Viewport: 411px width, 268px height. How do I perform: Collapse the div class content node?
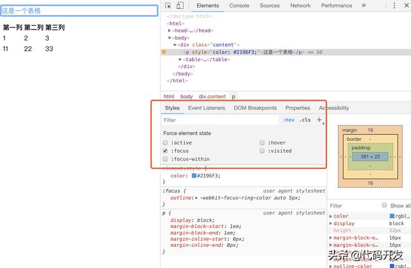[175, 45]
